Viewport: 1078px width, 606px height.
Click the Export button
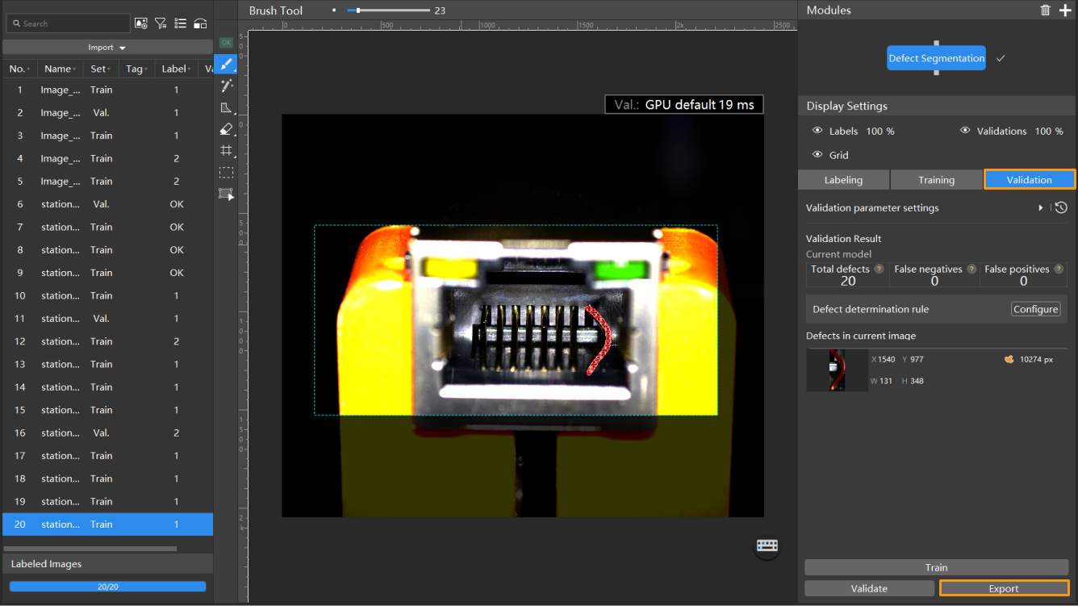1004,588
